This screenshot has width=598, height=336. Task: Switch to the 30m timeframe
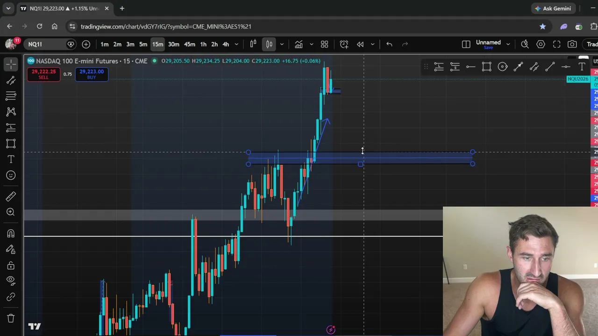coord(174,44)
